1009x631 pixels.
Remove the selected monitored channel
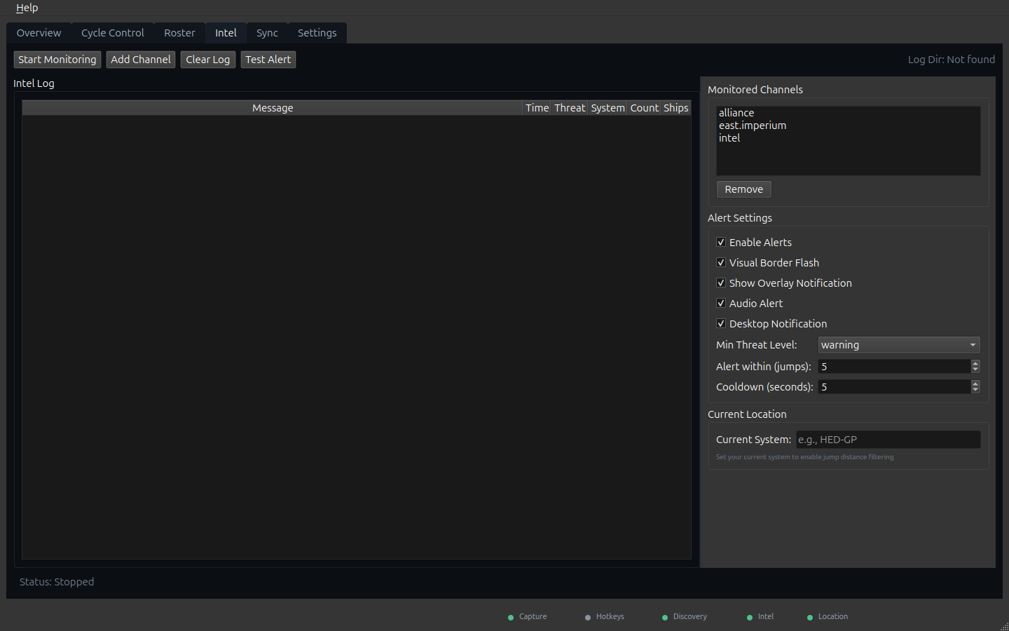(744, 189)
